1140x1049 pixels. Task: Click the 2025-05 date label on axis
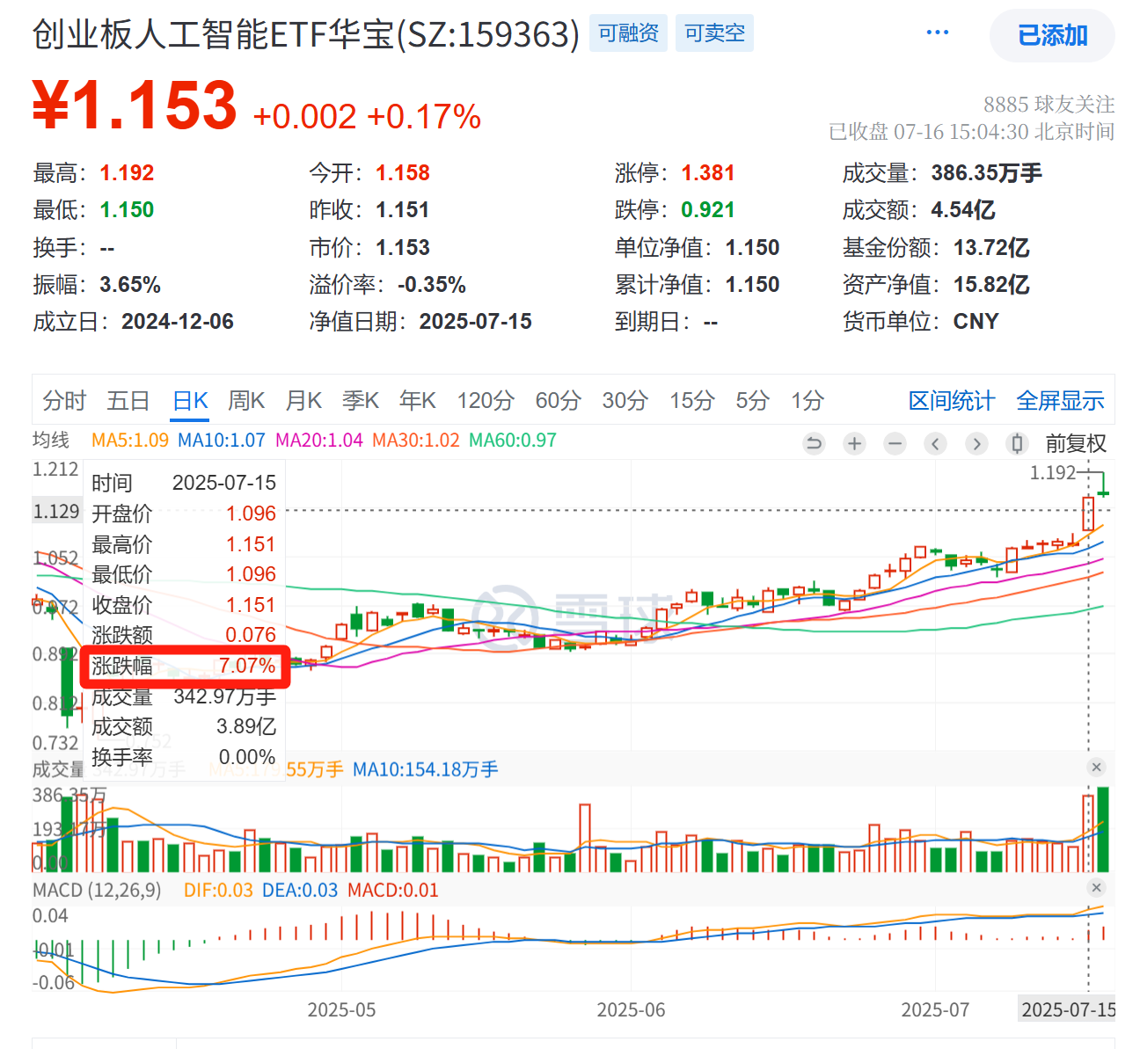[x=341, y=1009]
